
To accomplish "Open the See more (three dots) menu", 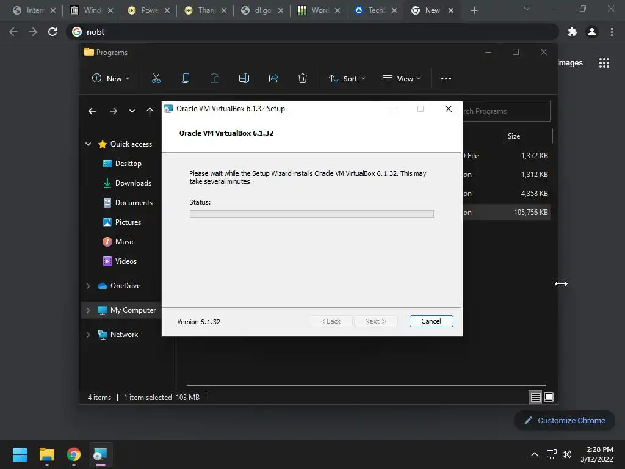I will 446,79.
